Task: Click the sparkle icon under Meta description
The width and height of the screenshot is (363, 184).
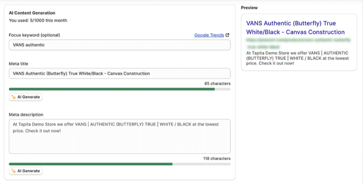Action: click(14, 171)
